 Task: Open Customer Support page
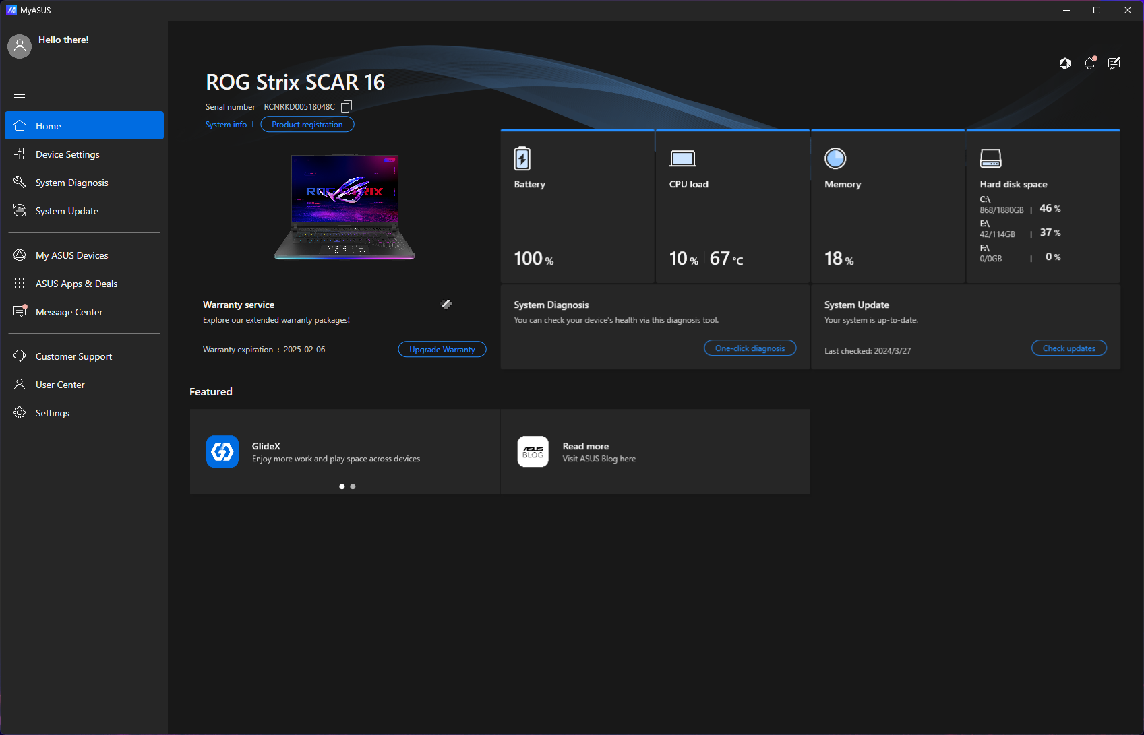click(84, 356)
